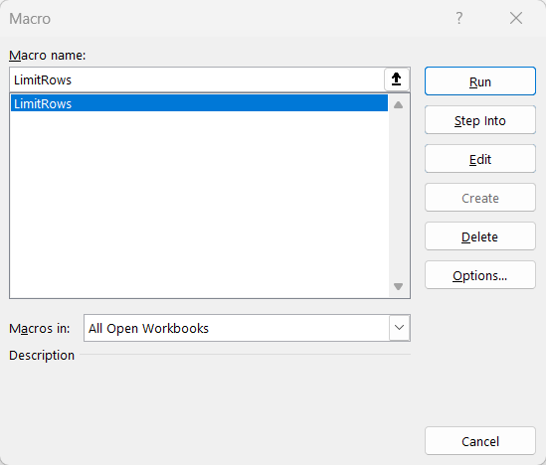Screen dimensions: 546x465
Task: Expand the Macros in dropdown chevron
Action: tap(400, 328)
